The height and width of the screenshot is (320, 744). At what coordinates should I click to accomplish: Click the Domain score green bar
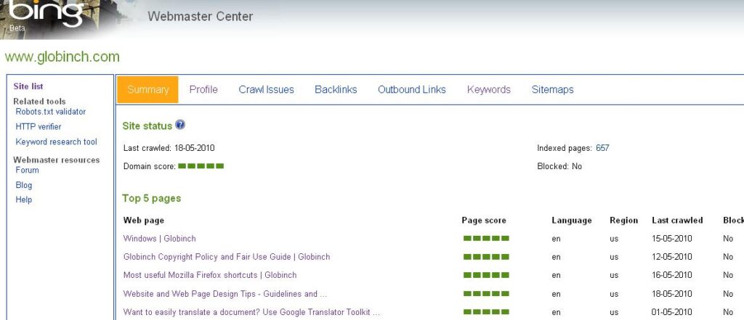point(201,166)
